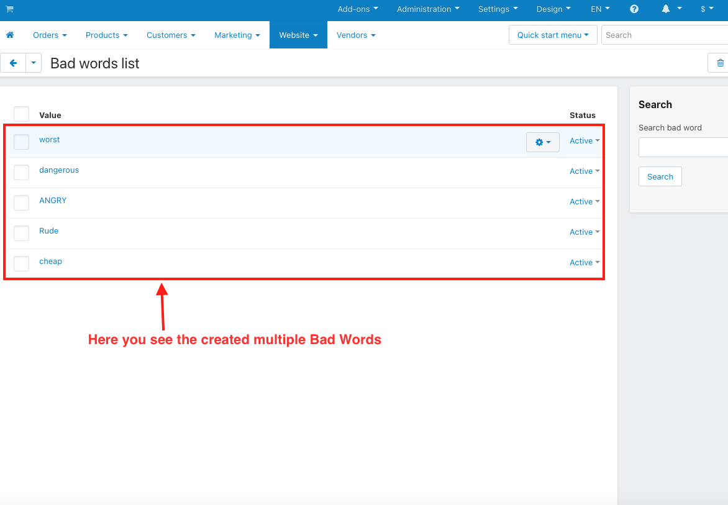Tick the checkbox for the dangerous word
The height and width of the screenshot is (505, 728).
coord(21,172)
